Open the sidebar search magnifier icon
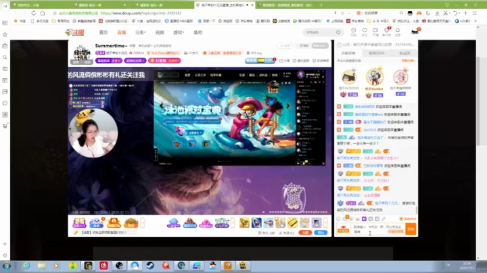The width and height of the screenshot is (487, 273). click(5, 57)
